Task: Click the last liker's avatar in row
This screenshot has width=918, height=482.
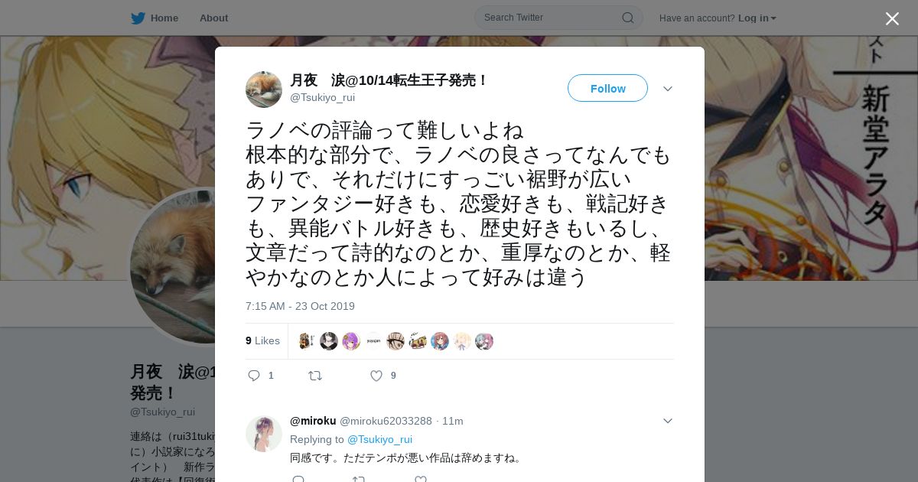Action: [x=484, y=341]
